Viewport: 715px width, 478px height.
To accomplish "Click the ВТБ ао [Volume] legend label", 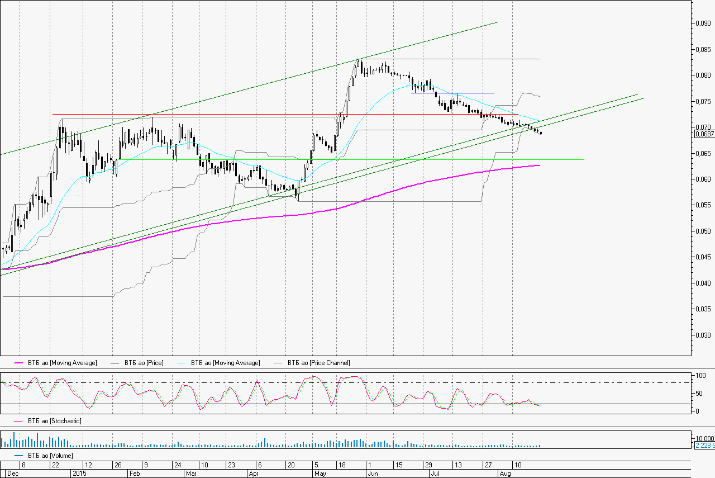I will tap(50, 456).
